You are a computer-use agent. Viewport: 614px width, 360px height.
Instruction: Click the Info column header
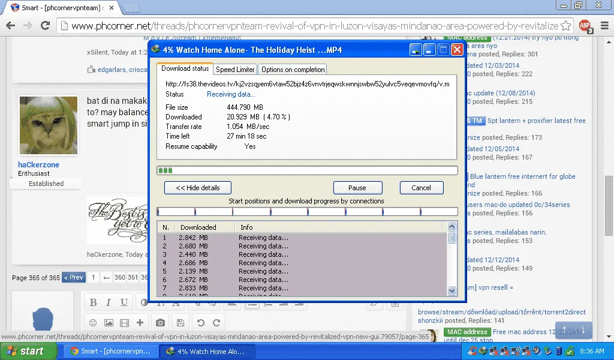(338, 227)
